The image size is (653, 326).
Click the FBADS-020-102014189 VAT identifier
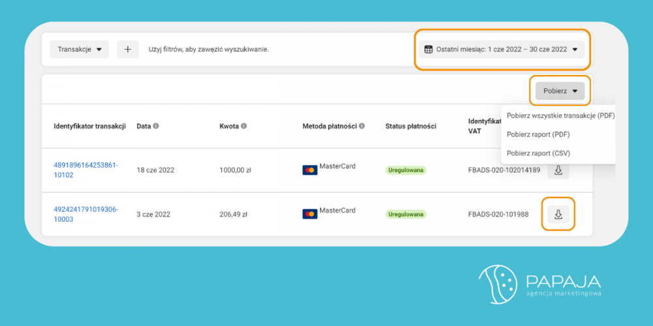(504, 170)
